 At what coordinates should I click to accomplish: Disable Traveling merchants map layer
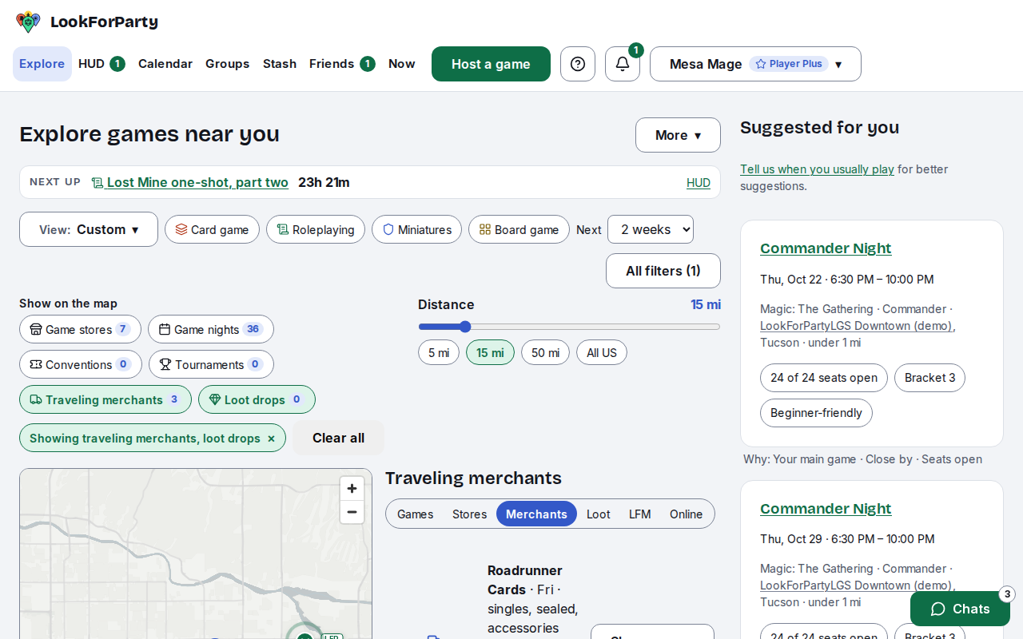coord(105,399)
